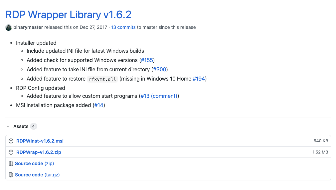
Task: Download Source code as zip
Action: coord(34,163)
